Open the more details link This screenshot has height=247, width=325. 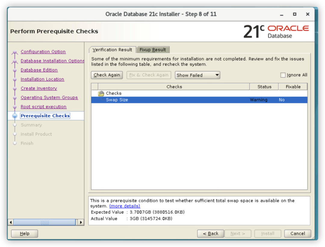(x=125, y=206)
